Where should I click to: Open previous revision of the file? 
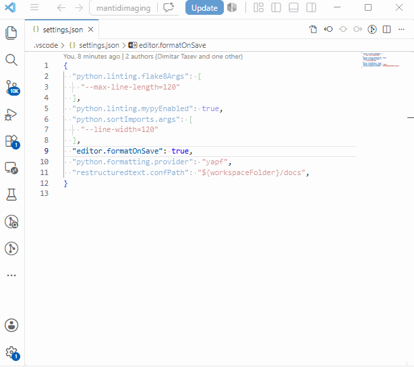[328, 29]
